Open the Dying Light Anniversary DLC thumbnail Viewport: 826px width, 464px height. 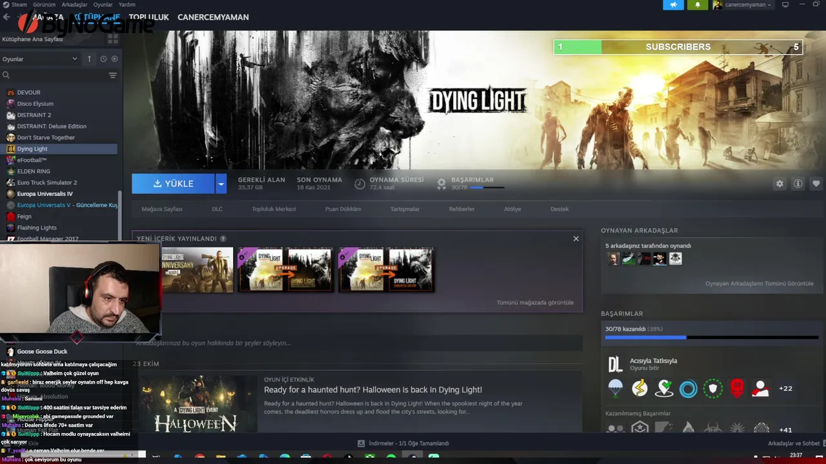(x=197, y=269)
